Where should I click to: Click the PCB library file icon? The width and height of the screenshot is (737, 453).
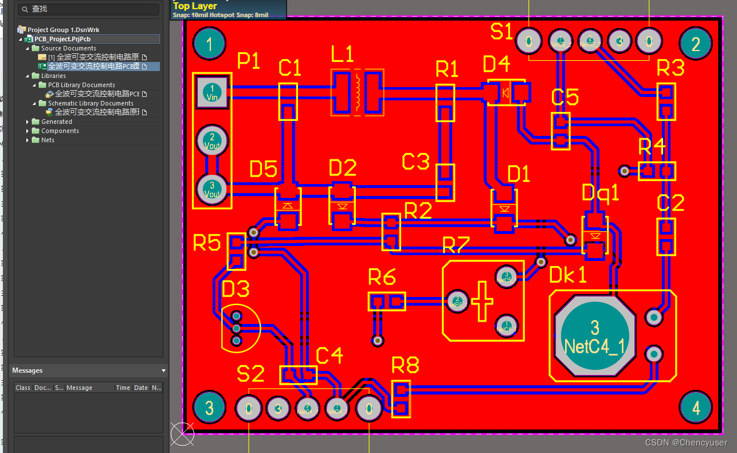click(49, 94)
